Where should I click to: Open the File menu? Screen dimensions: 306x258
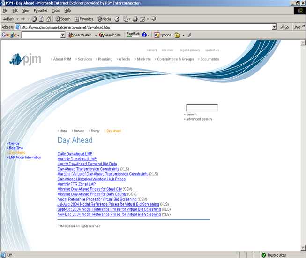point(5,10)
